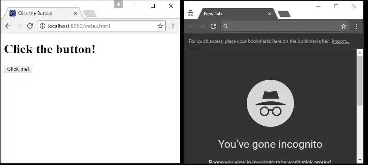This screenshot has height=165, width=368.
Task: Reload the localhost page
Action: [30, 26]
